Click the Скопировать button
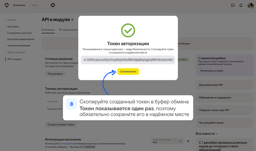 [x=128, y=72]
